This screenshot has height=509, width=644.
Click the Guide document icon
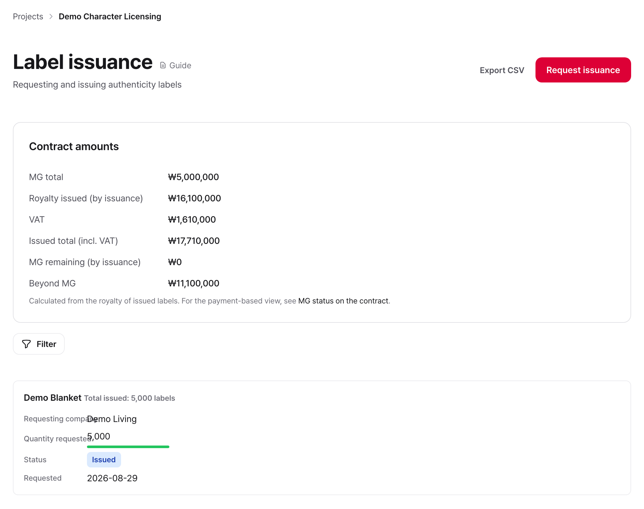(x=163, y=65)
